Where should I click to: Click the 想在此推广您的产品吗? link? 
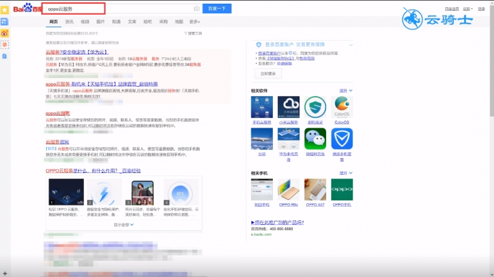point(277,222)
